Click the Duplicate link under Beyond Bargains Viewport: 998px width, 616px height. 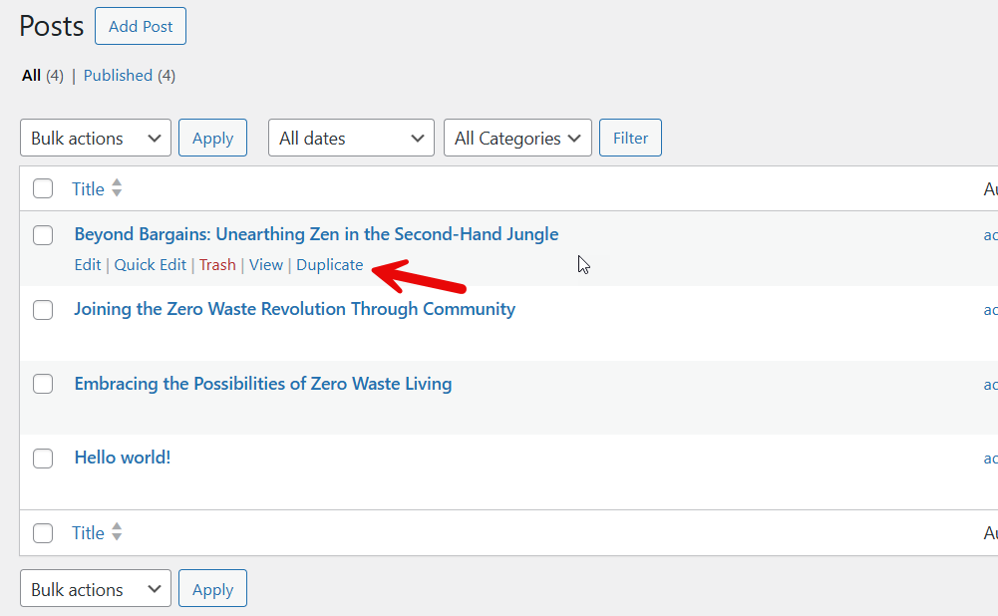(330, 265)
